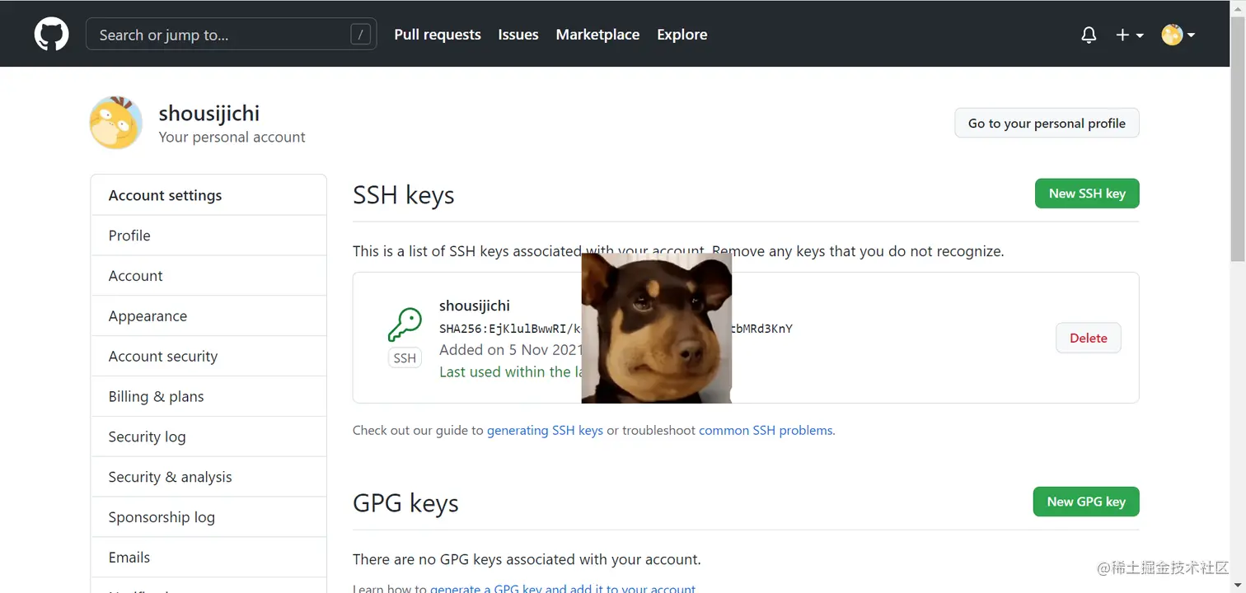The height and width of the screenshot is (593, 1246).
Task: Select Appearance in settings sidebar
Action: (x=208, y=316)
